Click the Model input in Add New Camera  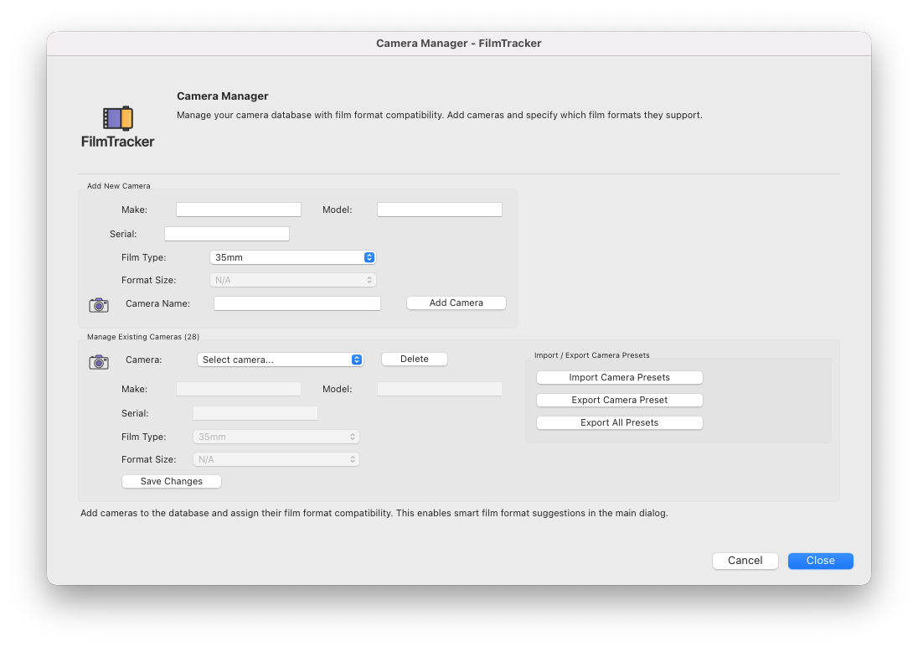(440, 210)
